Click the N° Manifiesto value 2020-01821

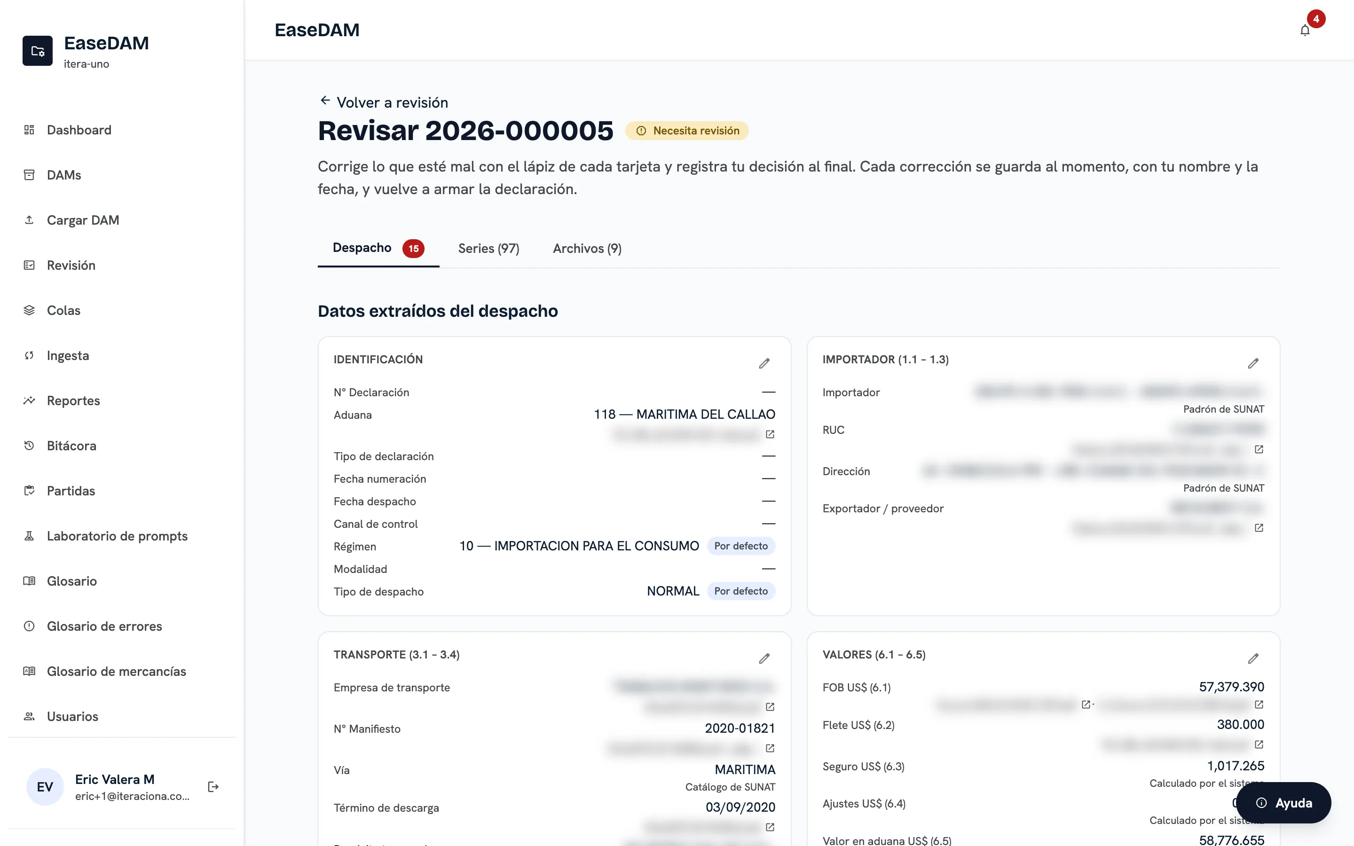click(x=740, y=728)
